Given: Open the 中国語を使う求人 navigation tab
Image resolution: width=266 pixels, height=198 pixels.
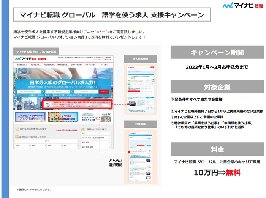Looking at the screenshot, I should coord(49,65).
